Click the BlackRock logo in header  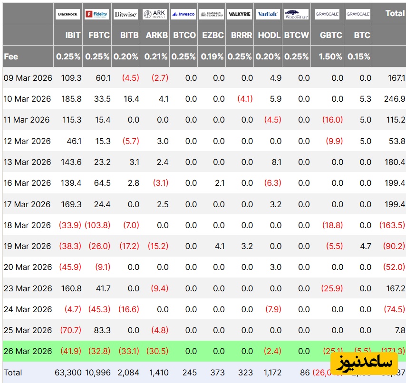[68, 14]
